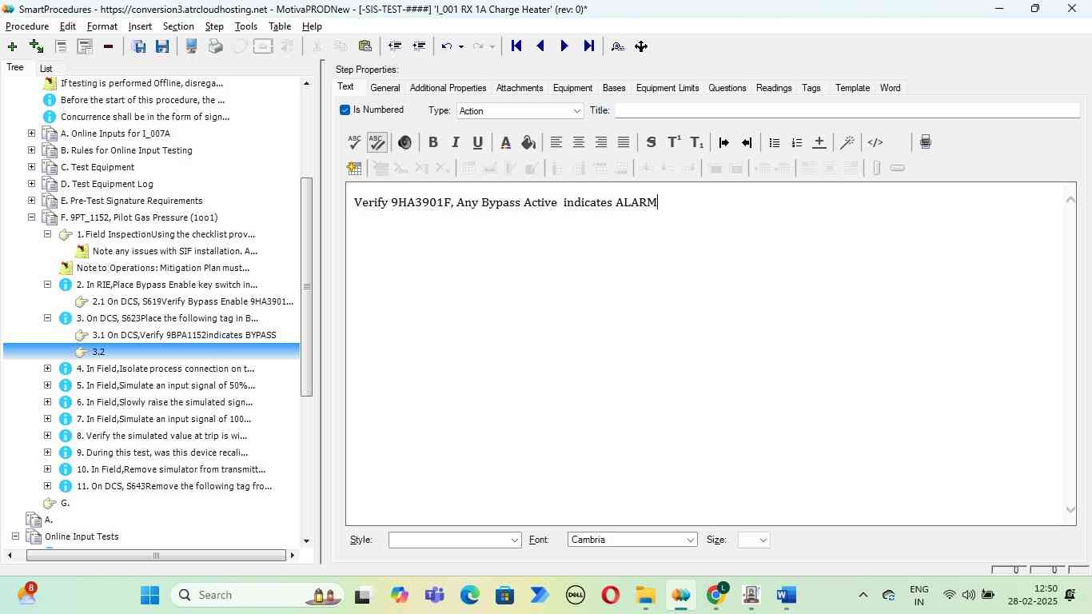Collapse F. 9PT_1152 Pilot Gas Pressure node
The height and width of the screenshot is (614, 1092).
pos(31,217)
